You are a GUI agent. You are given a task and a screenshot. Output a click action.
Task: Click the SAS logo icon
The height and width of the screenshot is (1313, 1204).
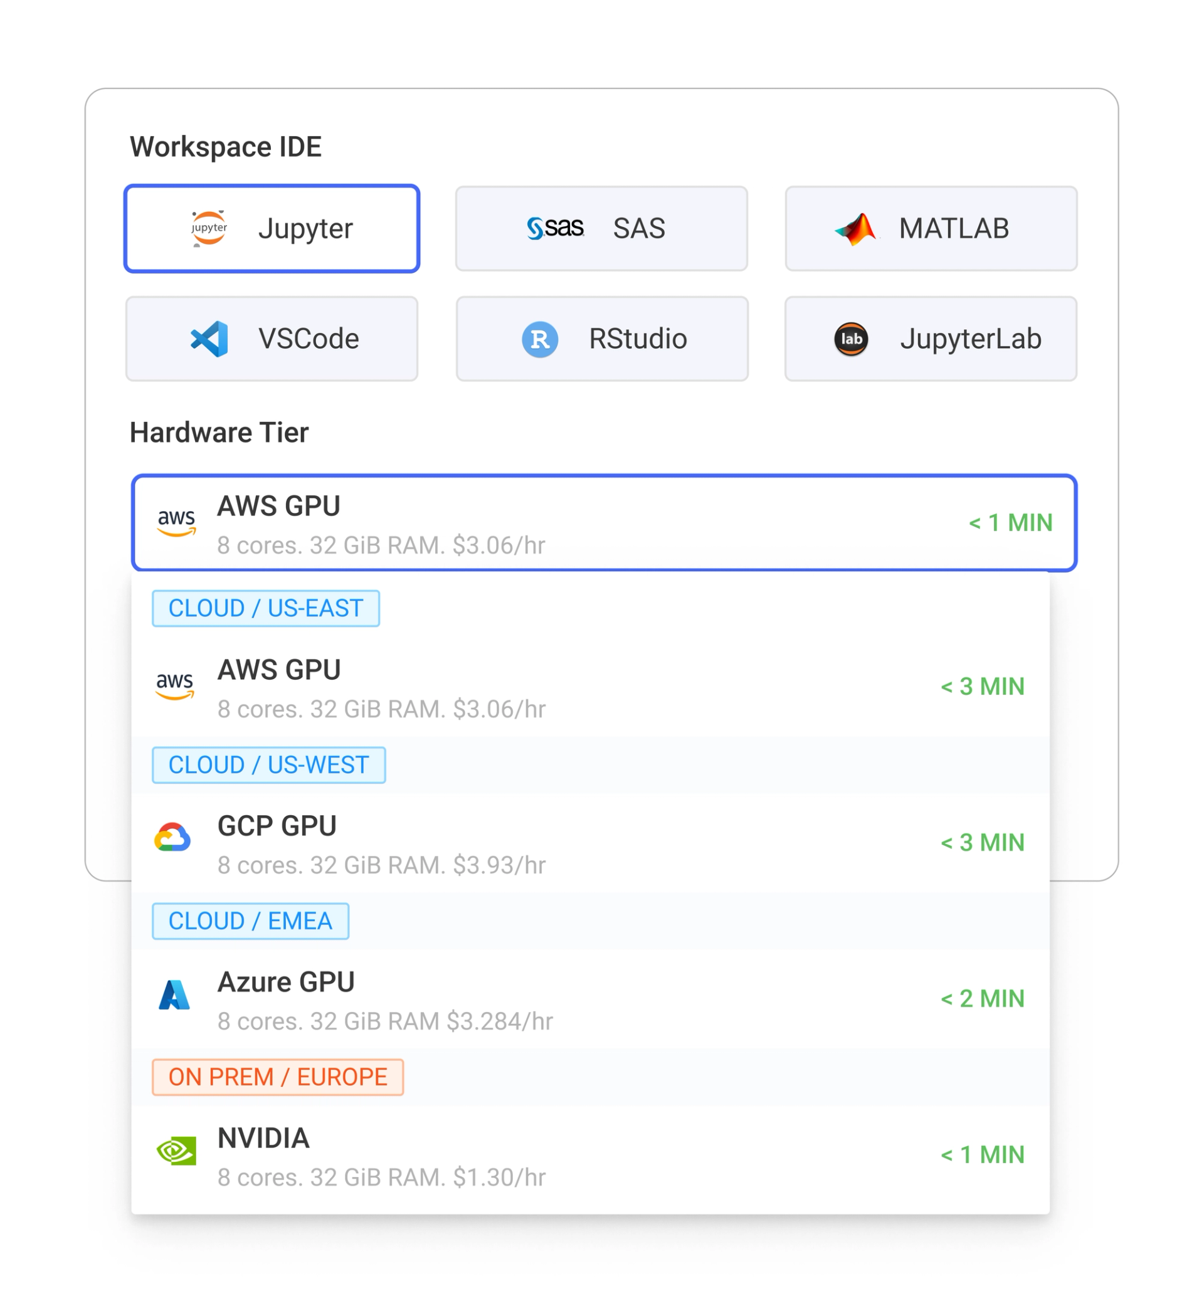click(555, 229)
